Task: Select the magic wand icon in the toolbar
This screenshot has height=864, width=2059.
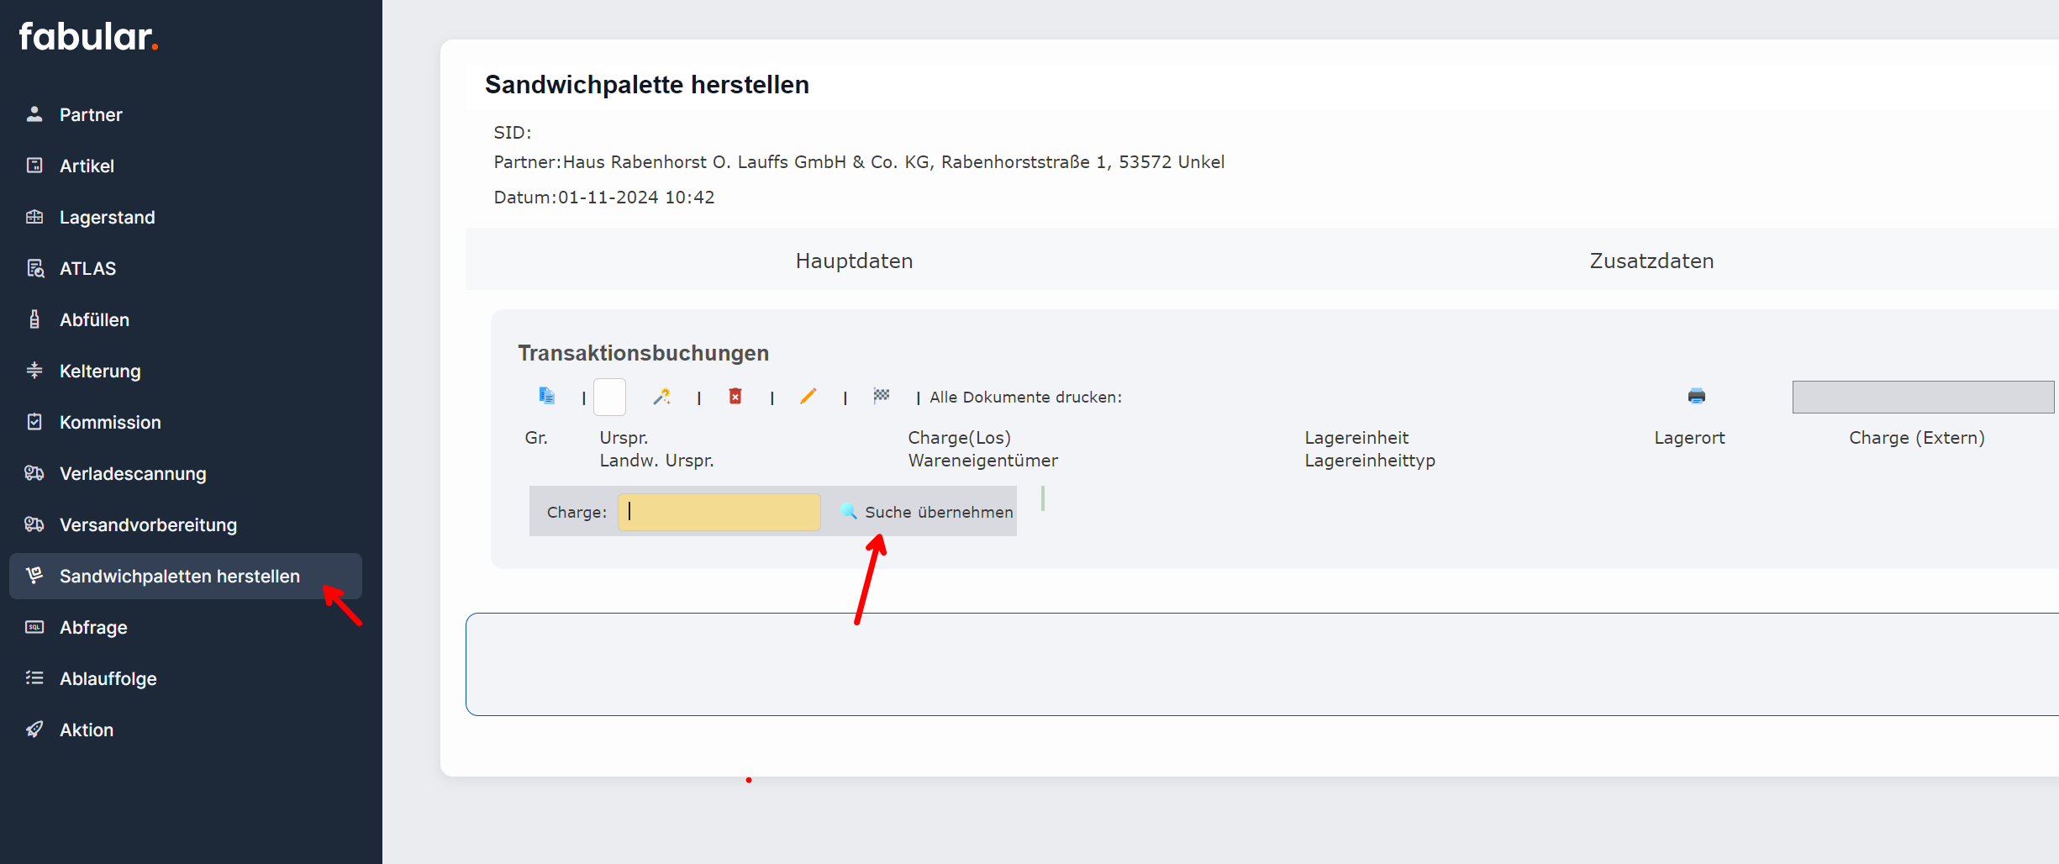Action: click(x=662, y=396)
